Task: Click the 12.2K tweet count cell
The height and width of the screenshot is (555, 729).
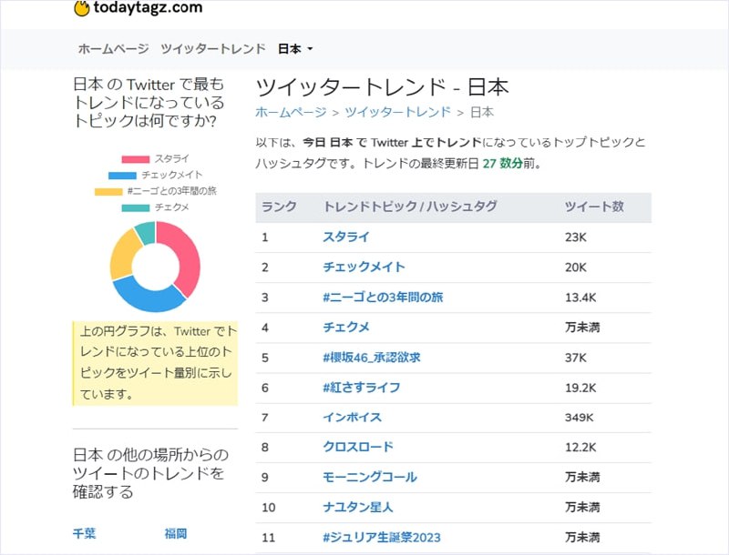Action: click(x=580, y=448)
